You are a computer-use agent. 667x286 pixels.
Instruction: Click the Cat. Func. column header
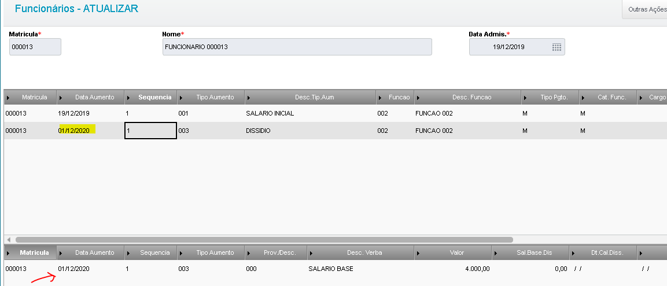click(608, 97)
